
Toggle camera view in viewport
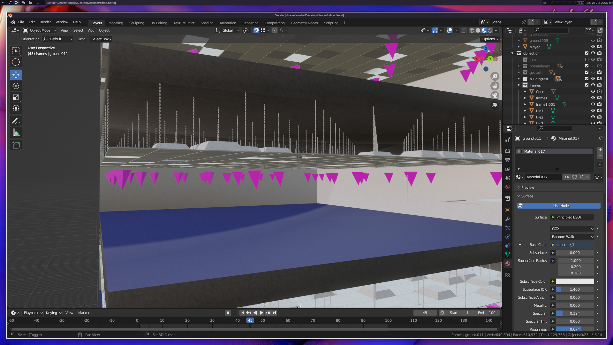click(495, 96)
